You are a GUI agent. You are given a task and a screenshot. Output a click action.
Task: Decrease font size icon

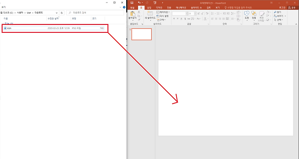click(202, 14)
